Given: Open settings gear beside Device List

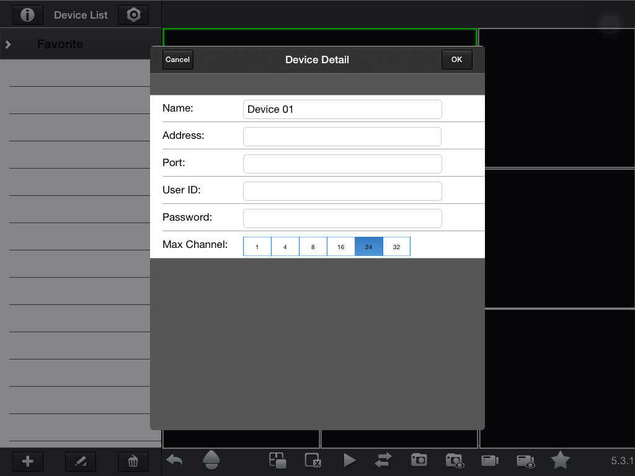Looking at the screenshot, I should point(133,15).
